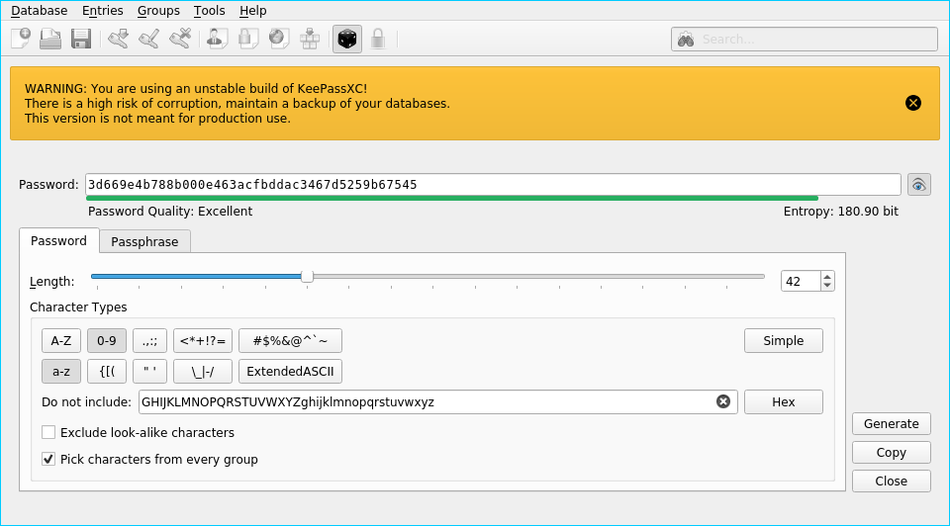Image resolution: width=950 pixels, height=526 pixels.
Task: Save the database with floppy disk icon
Action: pyautogui.click(x=80, y=39)
